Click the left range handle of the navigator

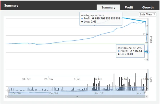coord(9,91)
